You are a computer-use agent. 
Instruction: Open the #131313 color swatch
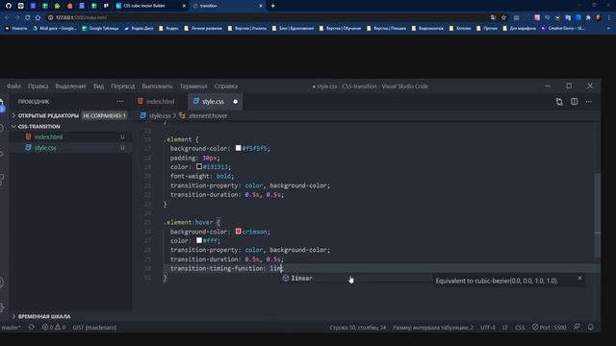click(199, 166)
